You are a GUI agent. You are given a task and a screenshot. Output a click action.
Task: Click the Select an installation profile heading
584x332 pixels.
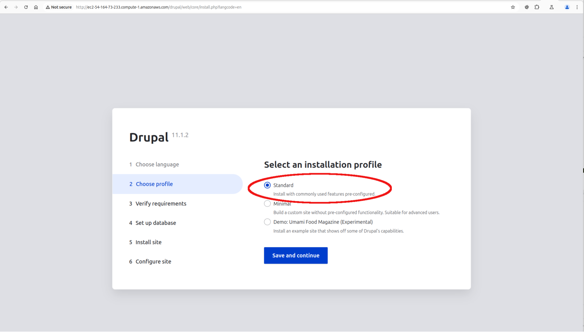pos(323,165)
